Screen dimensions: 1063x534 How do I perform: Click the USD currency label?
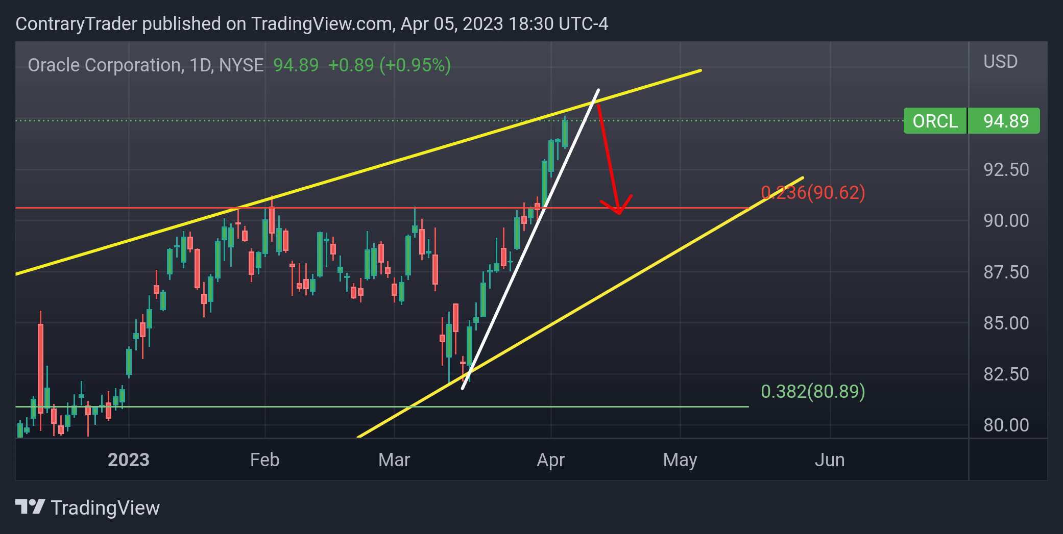pyautogui.click(x=1000, y=62)
